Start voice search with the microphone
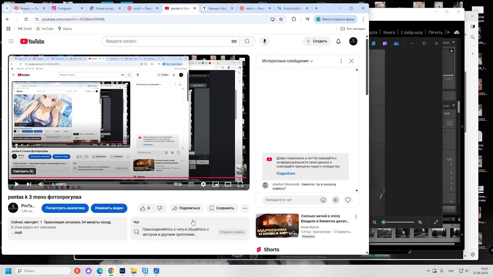 264,41
